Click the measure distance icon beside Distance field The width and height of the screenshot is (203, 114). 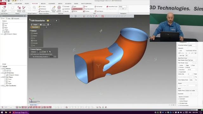[x=45, y=52]
